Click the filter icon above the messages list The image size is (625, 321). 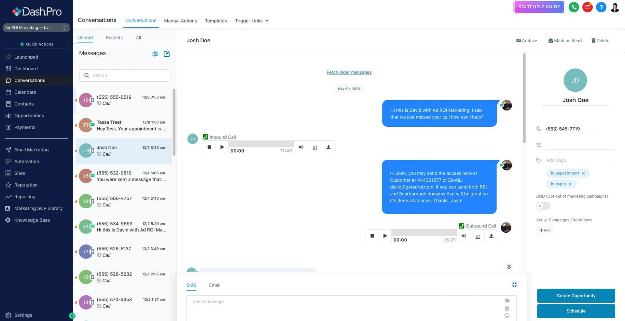(155, 54)
